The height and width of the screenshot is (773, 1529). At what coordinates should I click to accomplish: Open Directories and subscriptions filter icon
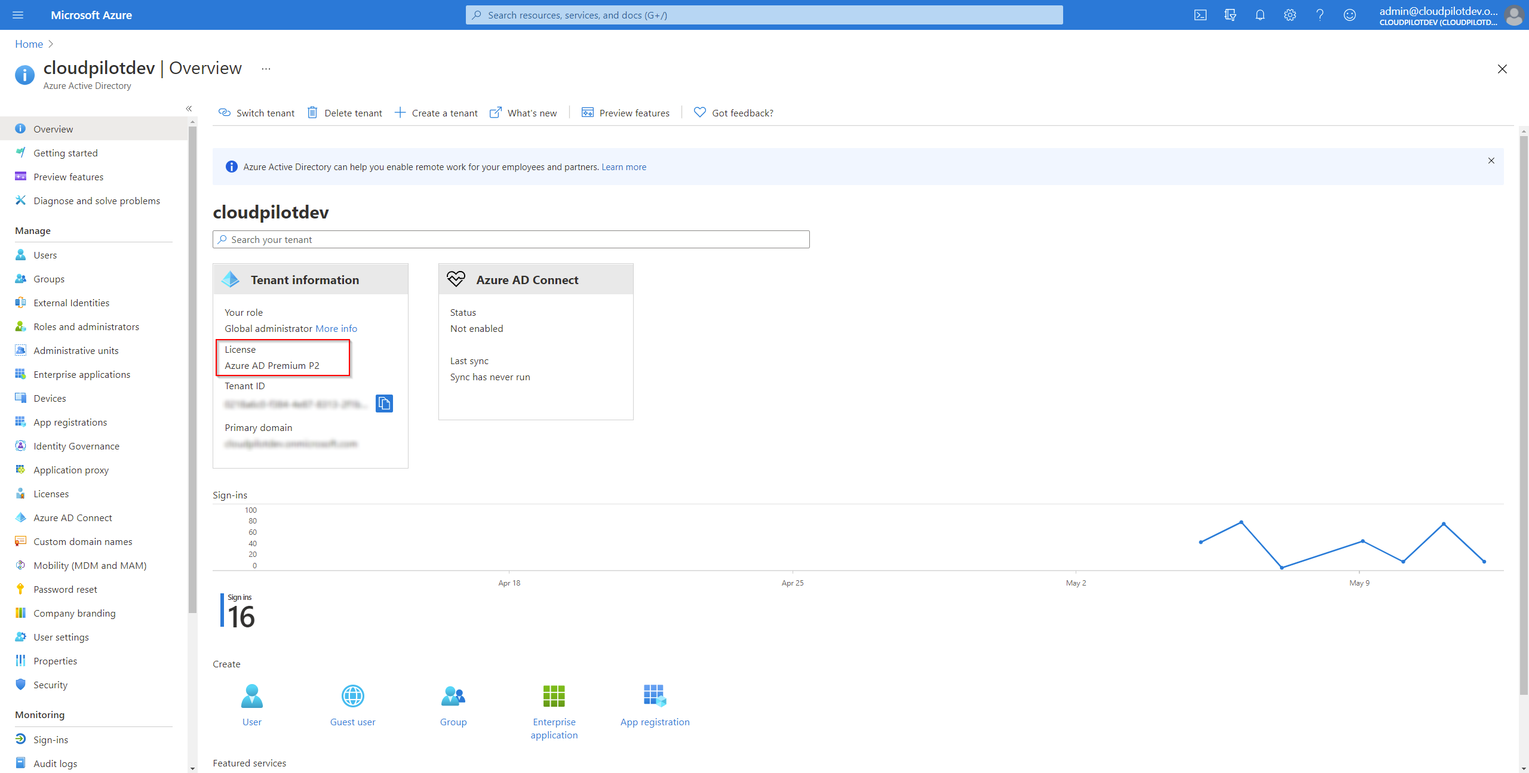[1230, 15]
